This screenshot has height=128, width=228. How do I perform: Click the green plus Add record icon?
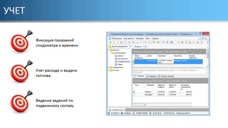tap(110, 42)
